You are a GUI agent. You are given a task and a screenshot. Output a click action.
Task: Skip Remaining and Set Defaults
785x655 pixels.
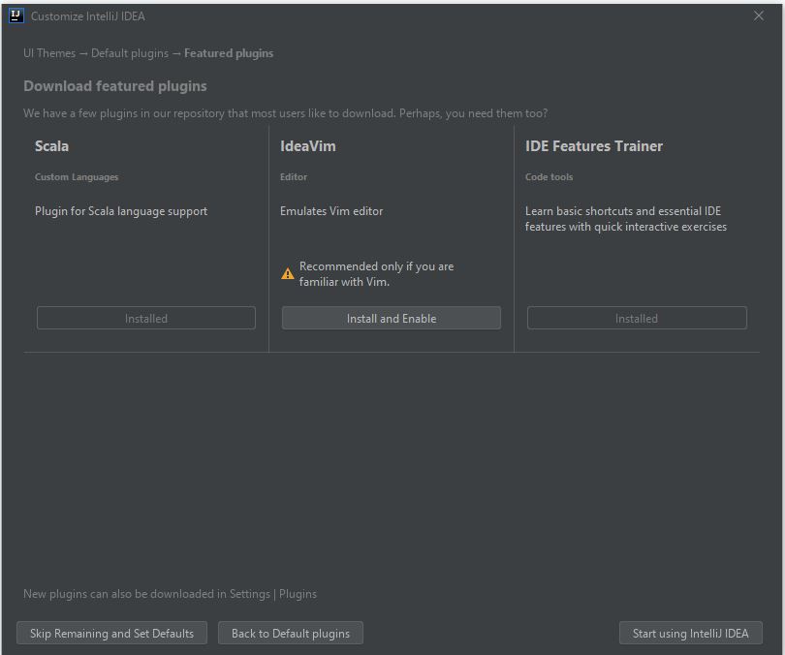111,633
